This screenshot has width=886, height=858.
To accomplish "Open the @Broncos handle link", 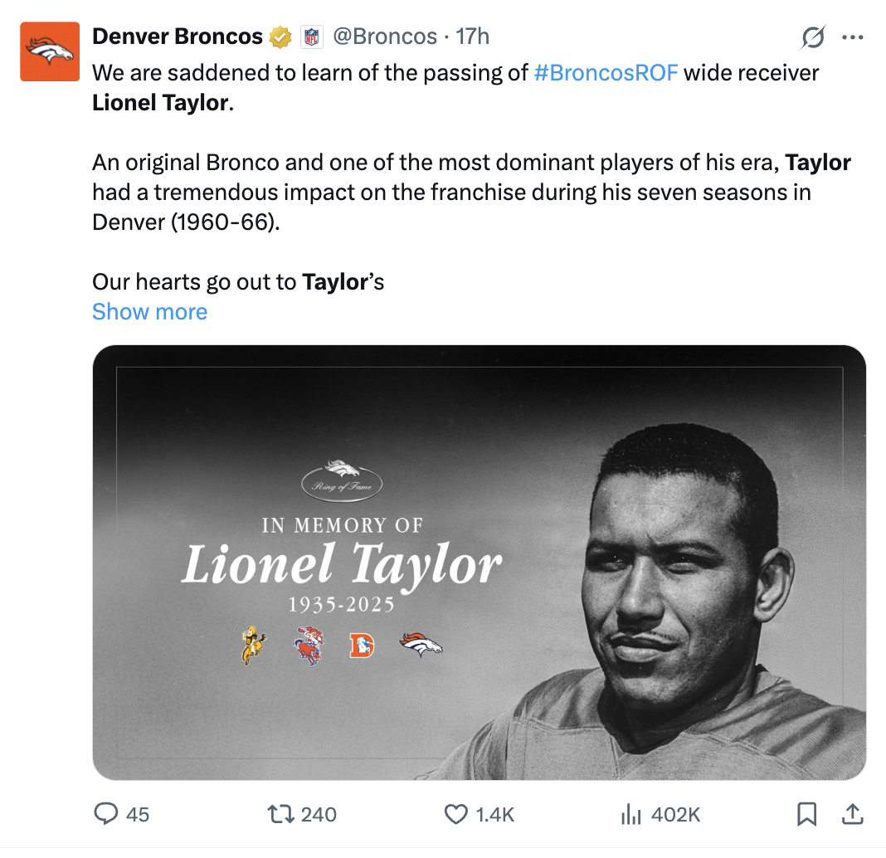I will tap(385, 37).
